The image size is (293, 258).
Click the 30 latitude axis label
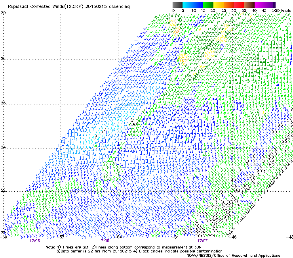pos(3,13)
